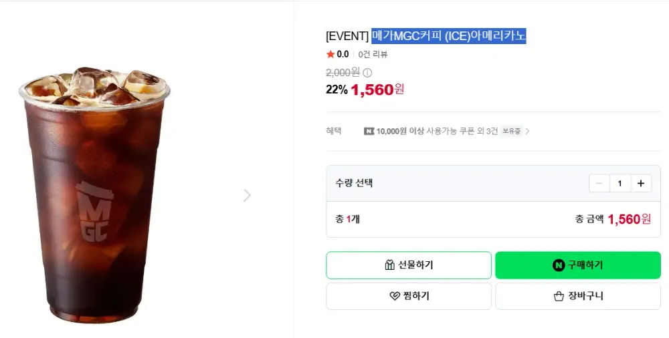Expand coupon benefits with chevron arrow
Viewport: 669px width, 338px height.
click(527, 132)
